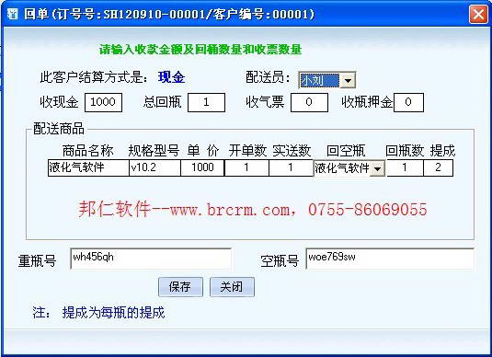The height and width of the screenshot is (357, 492).
Task: Click the 收现金 input field with 1000
Action: (x=103, y=102)
